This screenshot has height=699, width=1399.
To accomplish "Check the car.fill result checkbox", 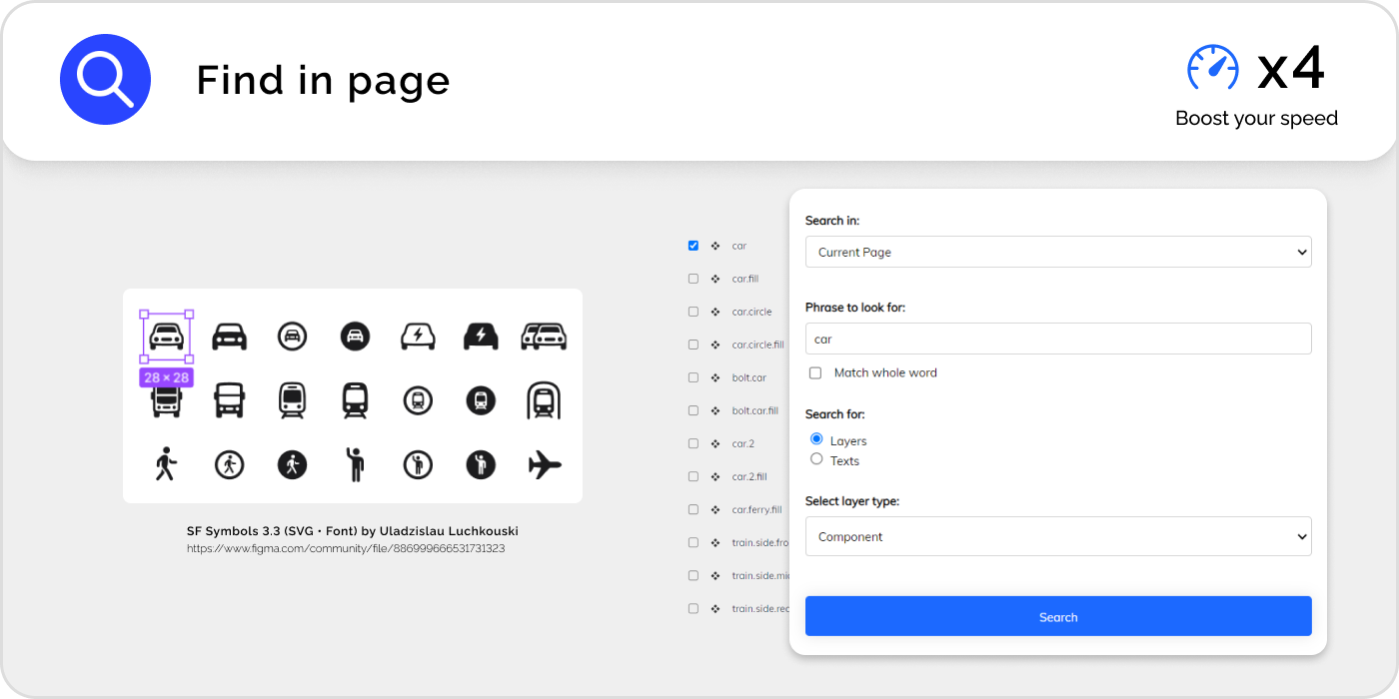I will 694,279.
